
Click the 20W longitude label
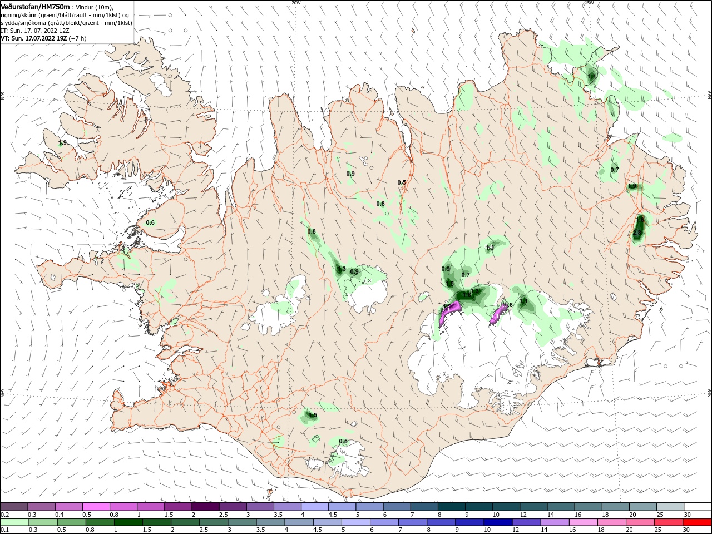[x=296, y=2]
